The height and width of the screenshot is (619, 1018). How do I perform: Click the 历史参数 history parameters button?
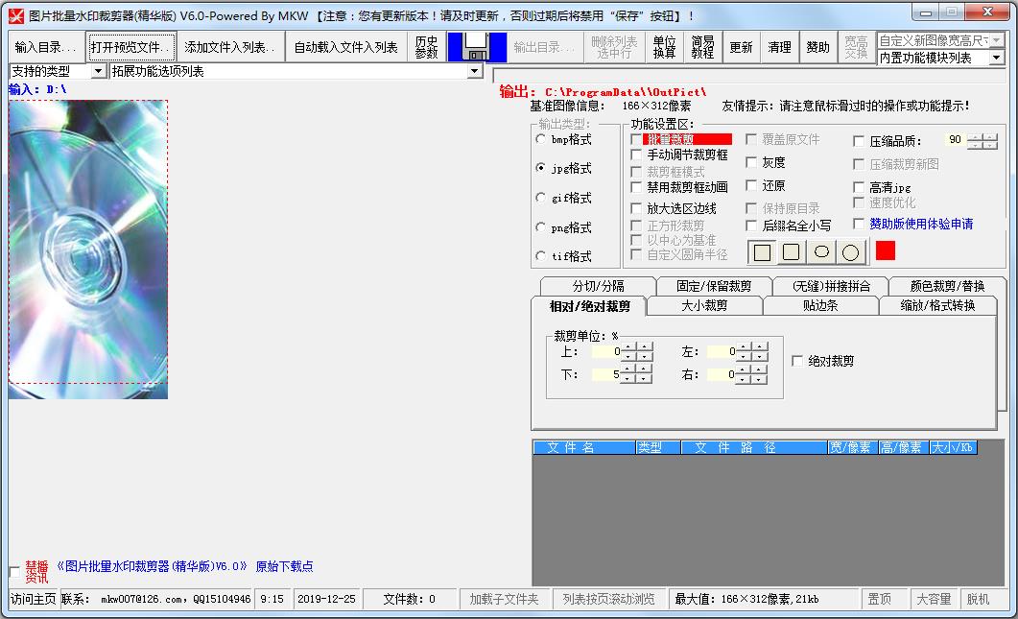click(x=427, y=47)
